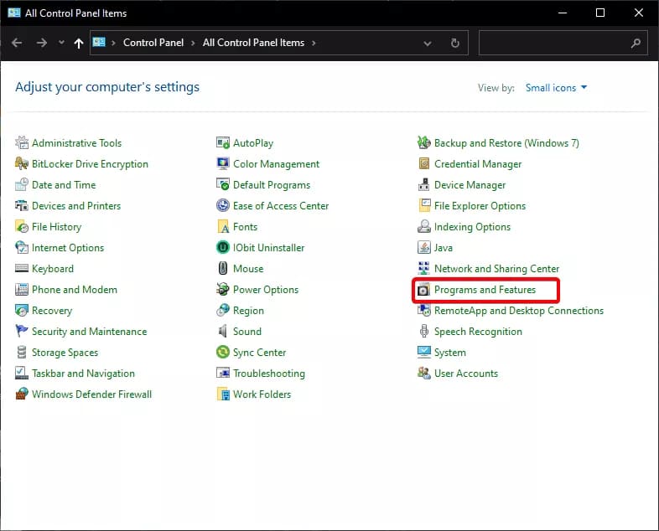Image resolution: width=659 pixels, height=531 pixels.
Task: Open the Administrative Tools icon
Action: point(22,142)
